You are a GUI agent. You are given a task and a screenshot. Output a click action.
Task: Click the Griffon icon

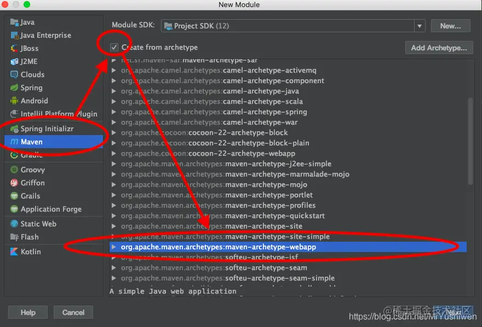pos(14,183)
